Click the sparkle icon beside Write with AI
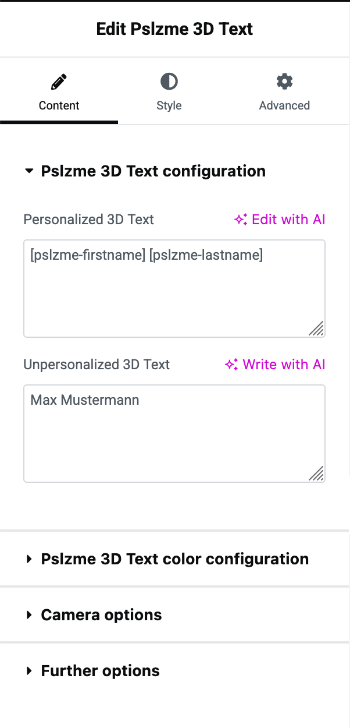Screen dimensions: 350x728 (x=231, y=365)
